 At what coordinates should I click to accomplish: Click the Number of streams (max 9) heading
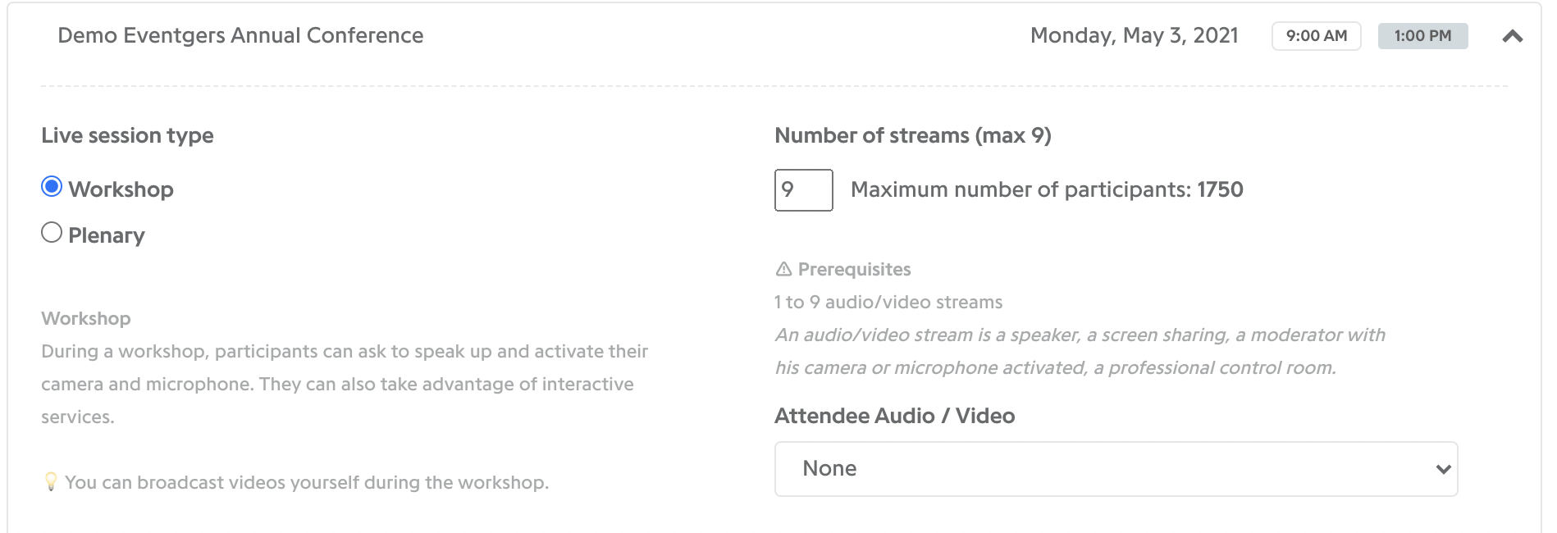point(912,135)
